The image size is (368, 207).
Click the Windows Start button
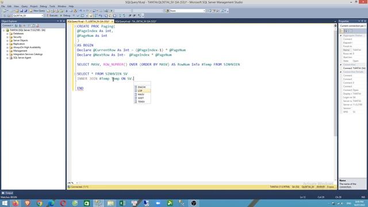(5, 203)
